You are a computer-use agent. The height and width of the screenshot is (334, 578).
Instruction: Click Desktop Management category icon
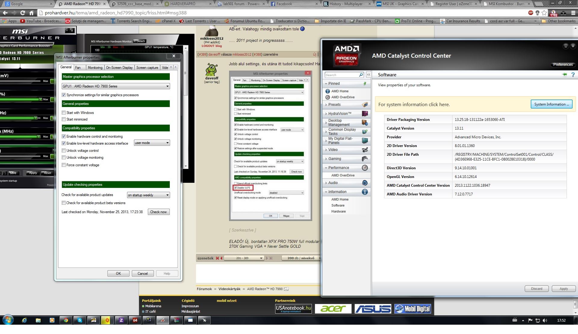365,123
